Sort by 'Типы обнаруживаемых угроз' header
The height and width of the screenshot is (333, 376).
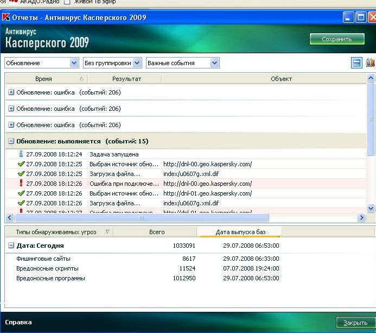click(x=59, y=232)
